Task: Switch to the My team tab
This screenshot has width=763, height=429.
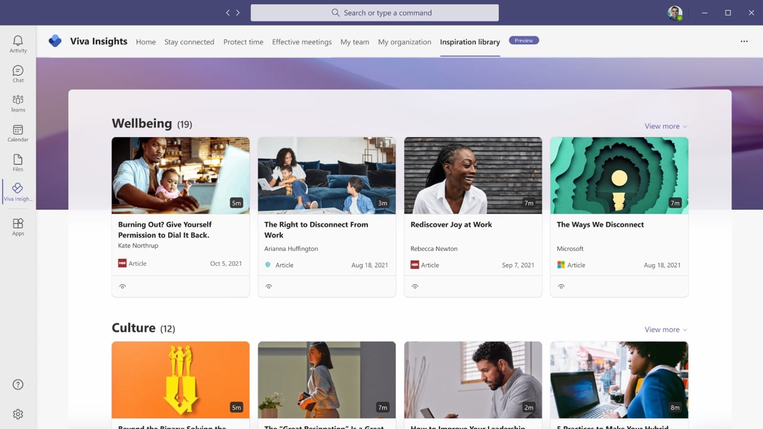Action: tap(355, 42)
